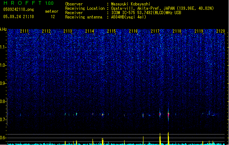Screen dimensions: 229x145
Task: Click time marker 2113
Action: (x=68, y=31)
